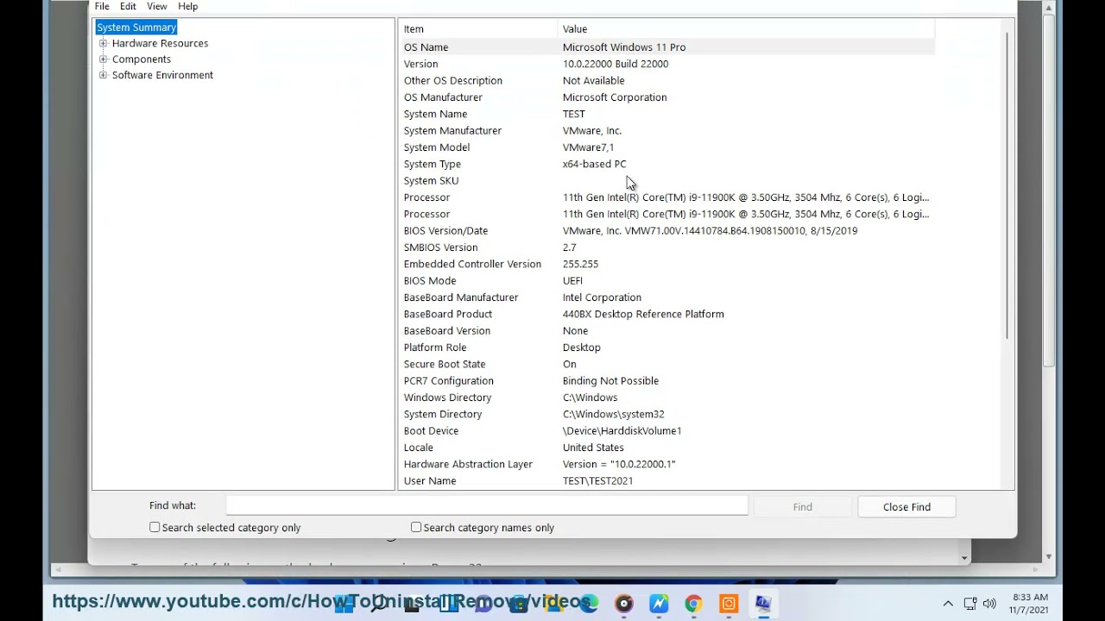This screenshot has height=621, width=1105.
Task: Click the background window's scroll-up arrow
Action: tap(1049, 7)
